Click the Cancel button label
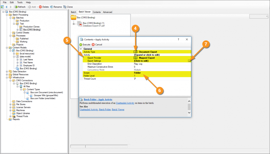The image size is (270, 154). [99, 45]
